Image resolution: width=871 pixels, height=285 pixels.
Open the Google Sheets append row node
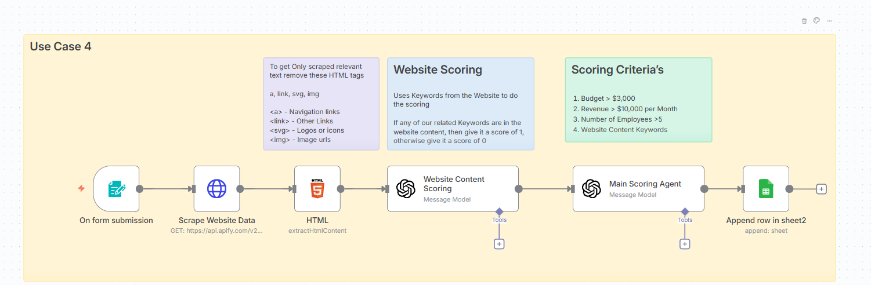coord(766,188)
